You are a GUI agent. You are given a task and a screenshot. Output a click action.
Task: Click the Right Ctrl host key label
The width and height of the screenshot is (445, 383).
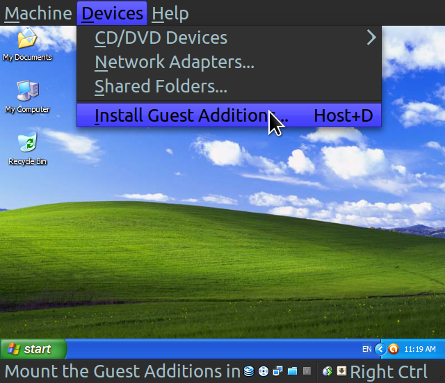(389, 371)
